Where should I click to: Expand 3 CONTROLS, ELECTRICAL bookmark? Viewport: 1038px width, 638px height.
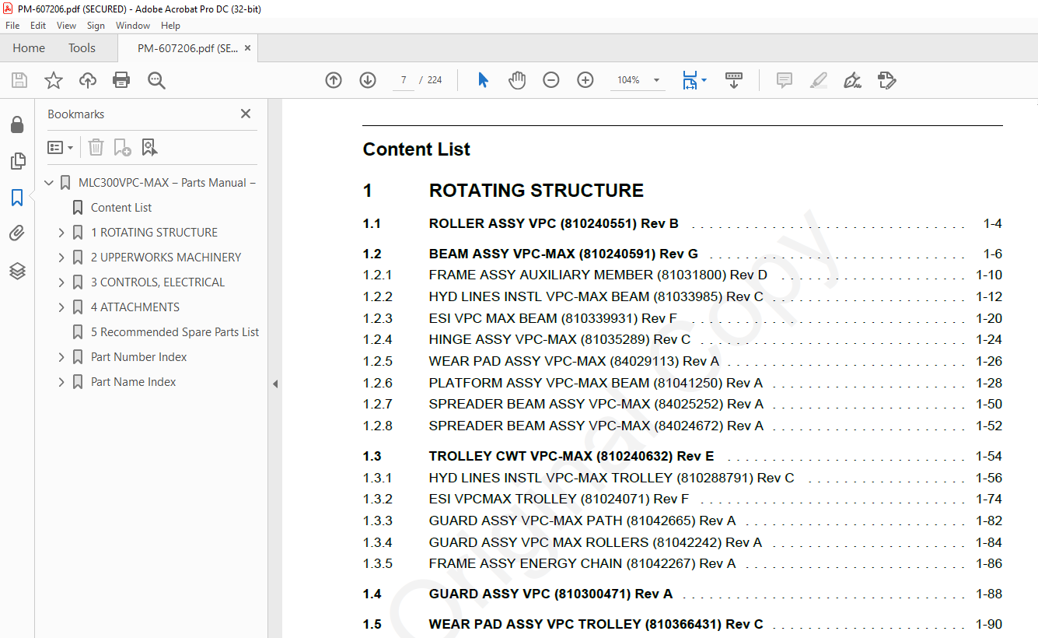(61, 282)
